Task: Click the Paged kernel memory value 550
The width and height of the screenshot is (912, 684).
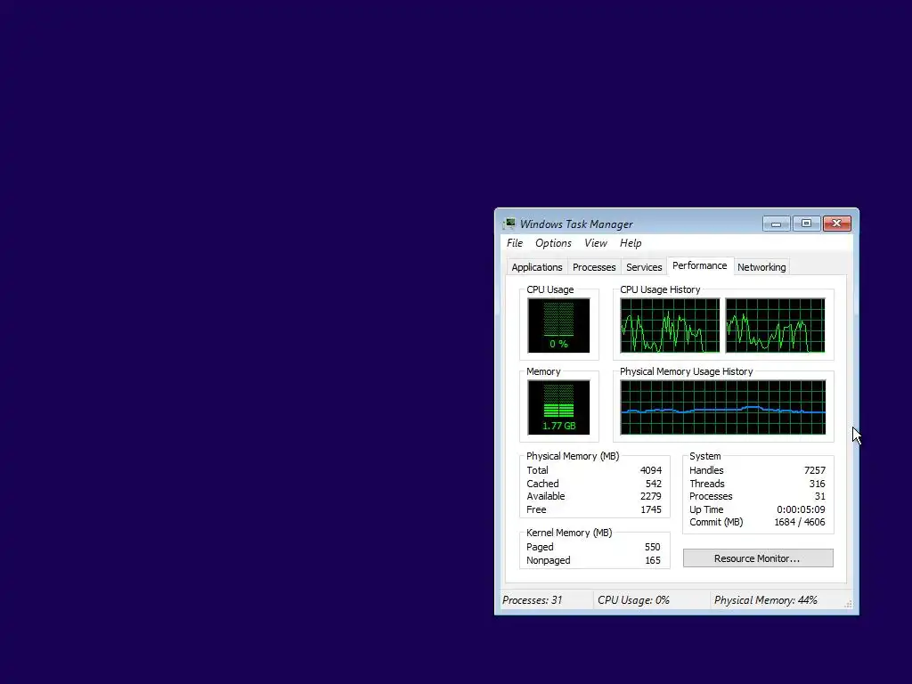Action: 653,548
